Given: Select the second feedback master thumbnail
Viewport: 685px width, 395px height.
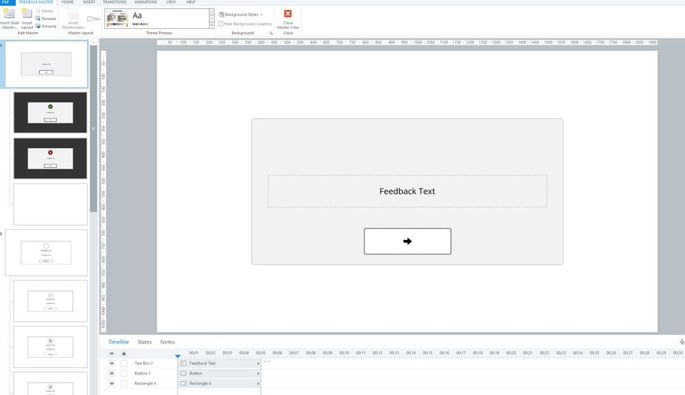Looking at the screenshot, I should [46, 252].
